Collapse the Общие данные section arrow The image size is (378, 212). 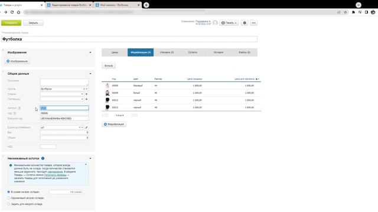tap(90, 74)
